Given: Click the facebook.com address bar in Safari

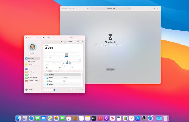Looking at the screenshot, I should (x=110, y=8).
